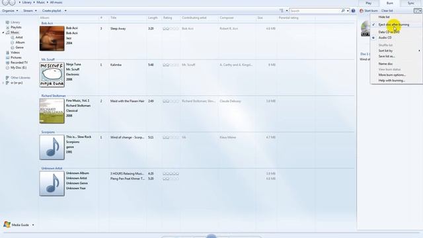Select the track 'Pleng Pen Peat Khmer T...'
The image size is (423, 238).
[128, 178]
